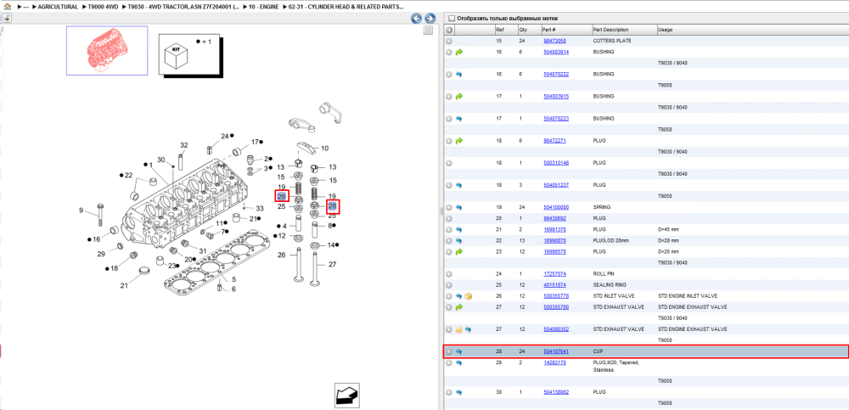Select callout 32 in the diagram
849x410 pixels.
coord(184,145)
